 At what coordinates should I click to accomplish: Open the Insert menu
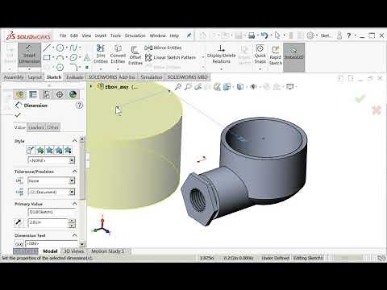[x=101, y=35]
